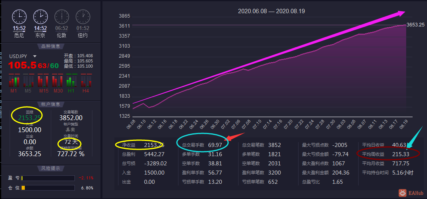Click the Tokyo 14:52 clock icon
Viewport: 427px width, 199px height.
(40, 17)
